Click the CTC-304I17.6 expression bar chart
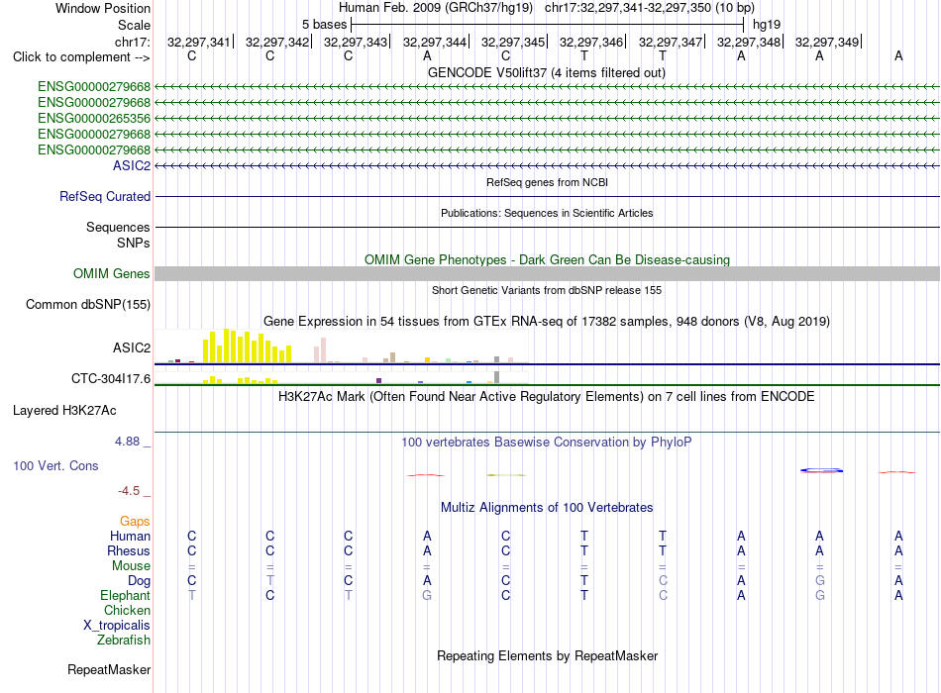 342,377
